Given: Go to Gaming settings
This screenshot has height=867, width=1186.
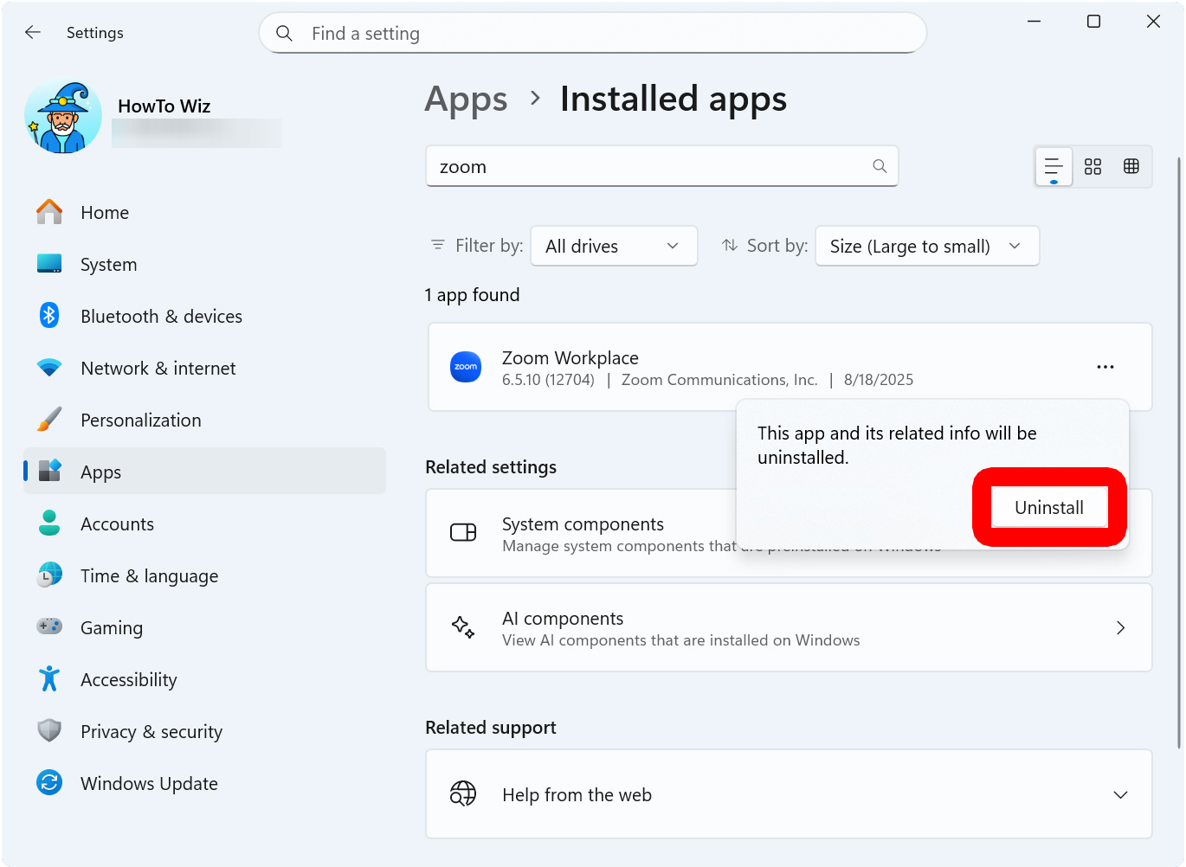Looking at the screenshot, I should [x=112, y=627].
